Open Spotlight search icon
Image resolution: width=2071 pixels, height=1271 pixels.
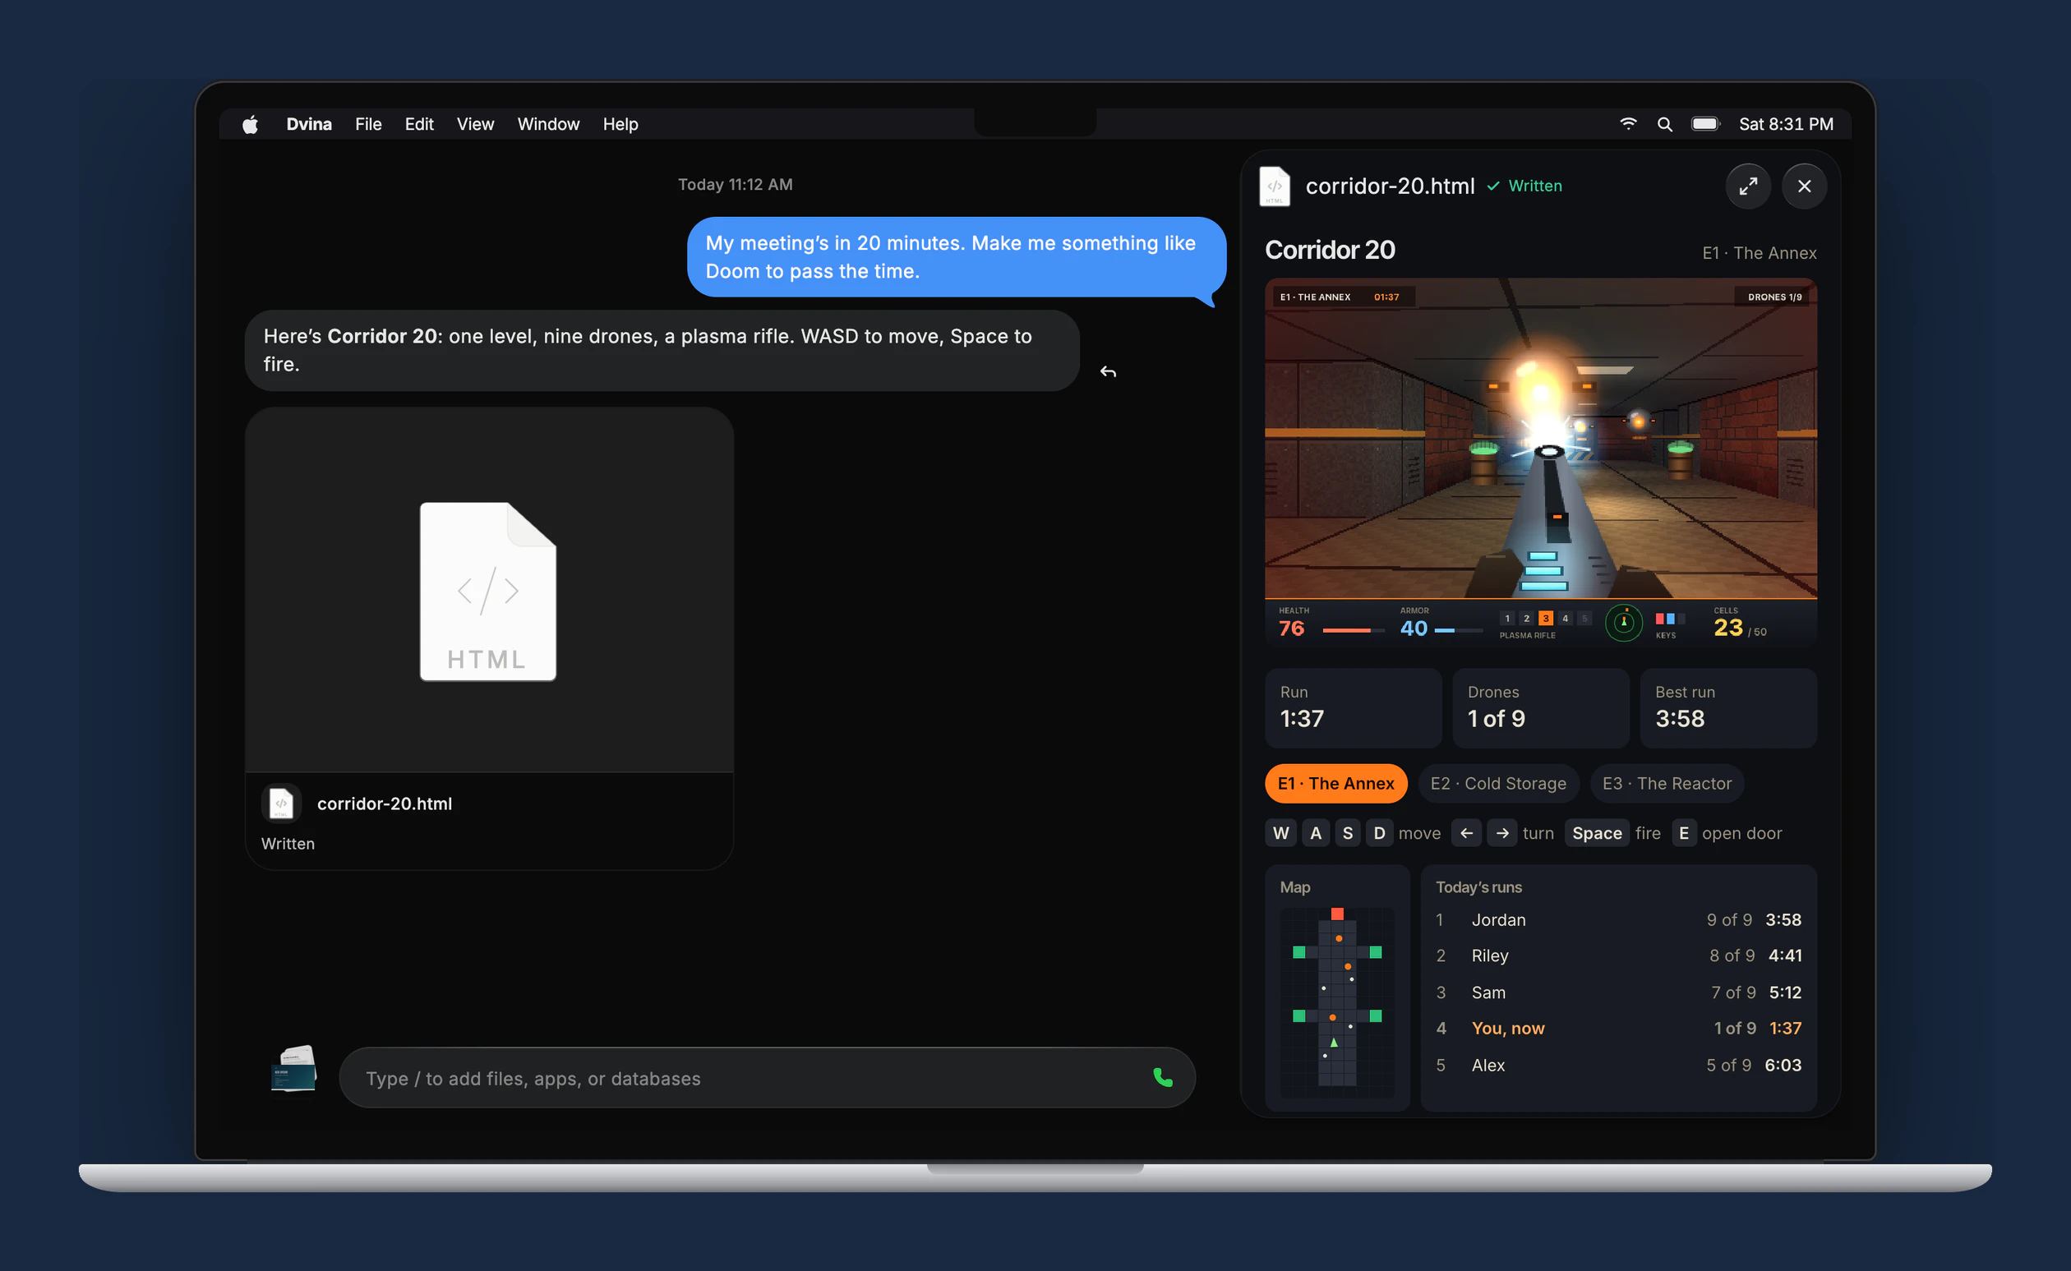[x=1664, y=124]
